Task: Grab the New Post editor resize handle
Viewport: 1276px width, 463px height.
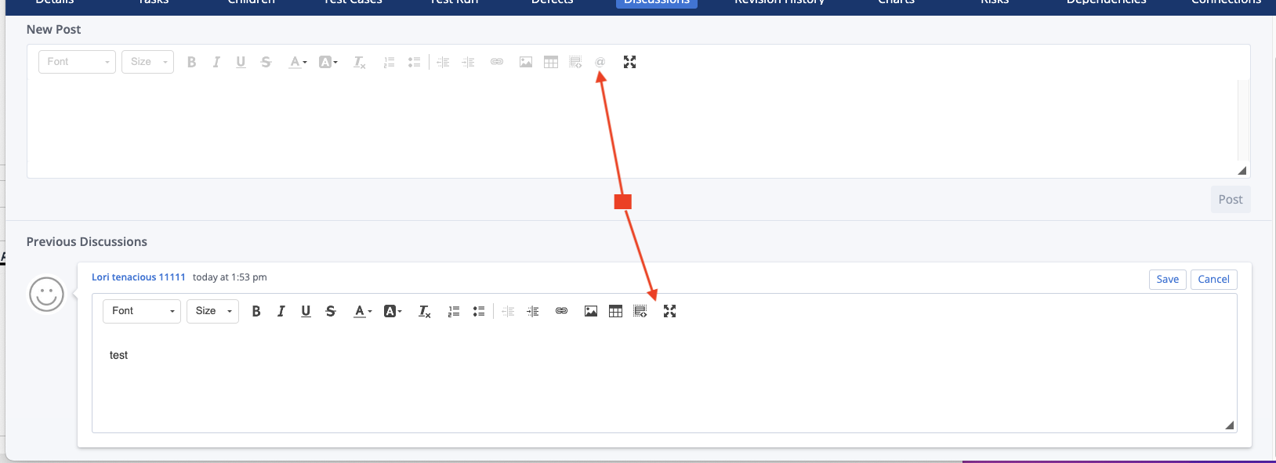Action: tap(1242, 171)
